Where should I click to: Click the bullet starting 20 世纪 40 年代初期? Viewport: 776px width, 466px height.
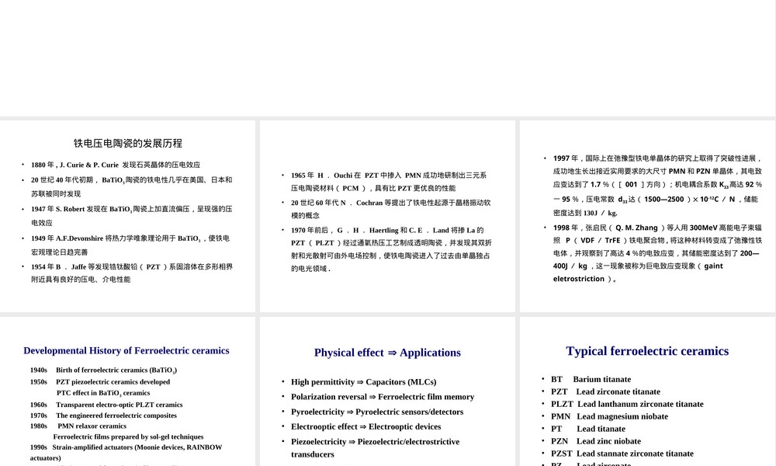[132, 186]
